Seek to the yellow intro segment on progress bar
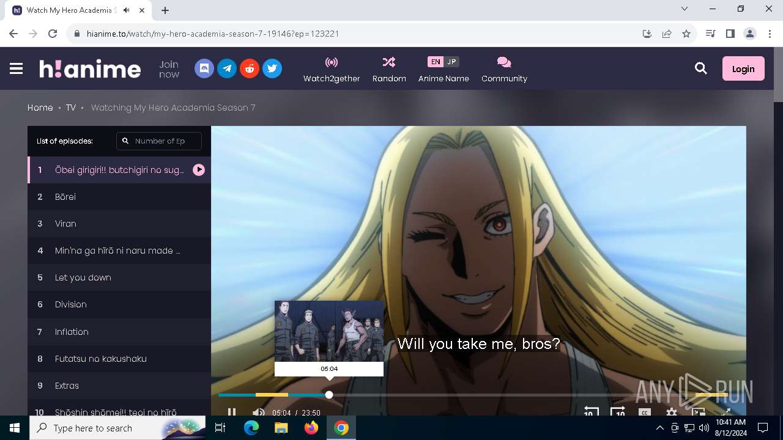The width and height of the screenshot is (783, 440). (272, 395)
